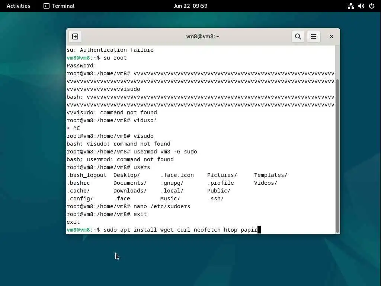Click the 'Password:' prompt line

click(81, 66)
